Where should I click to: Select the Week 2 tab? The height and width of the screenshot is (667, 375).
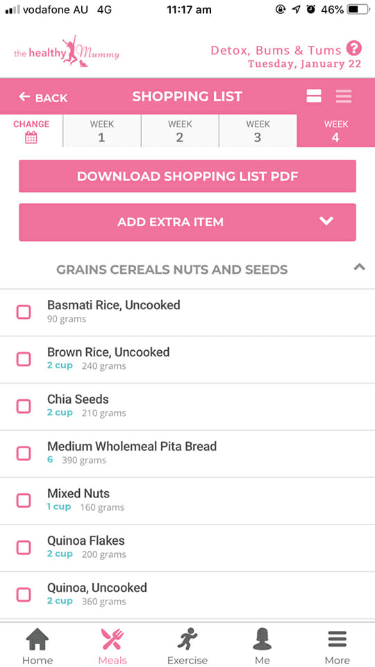[180, 131]
